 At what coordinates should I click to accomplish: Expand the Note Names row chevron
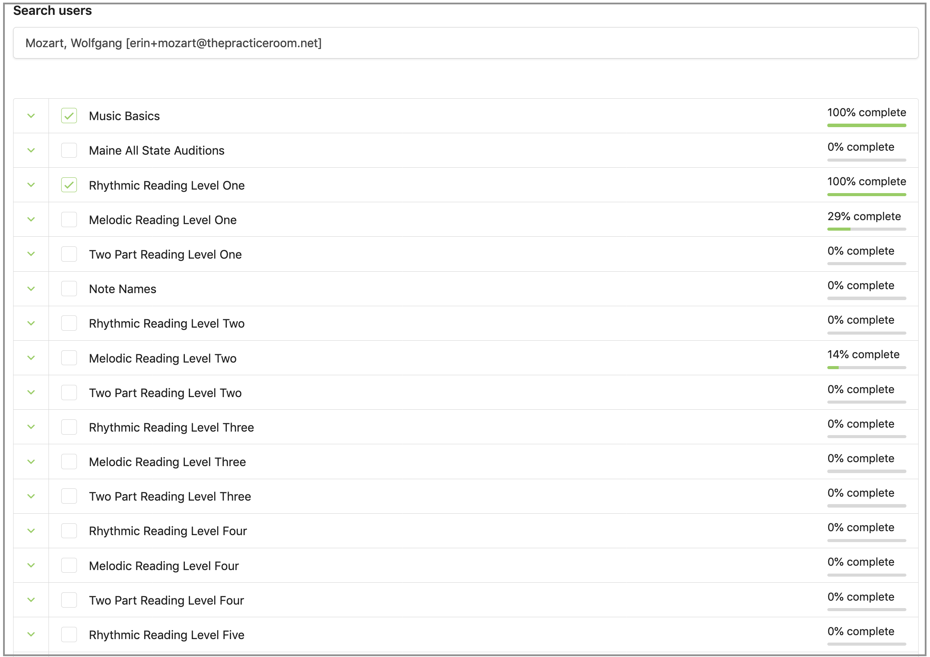(x=31, y=289)
